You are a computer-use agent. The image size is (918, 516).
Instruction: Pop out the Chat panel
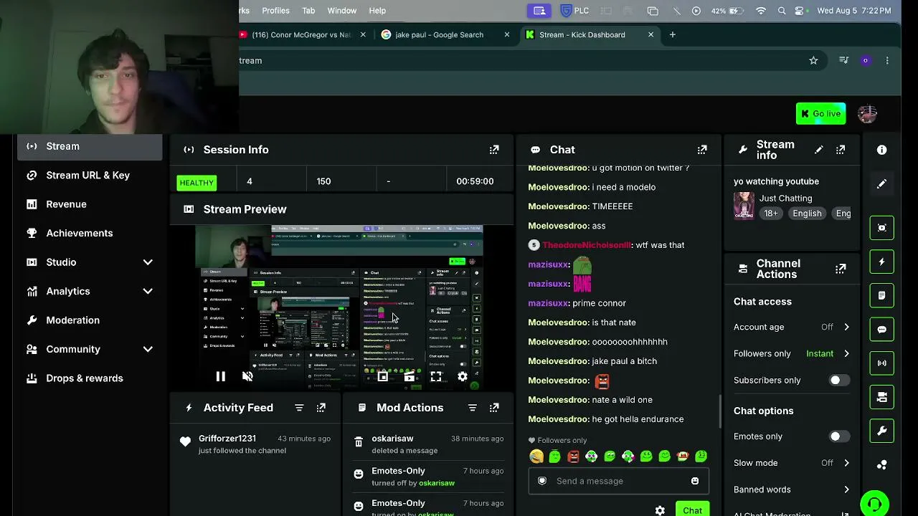coord(702,150)
